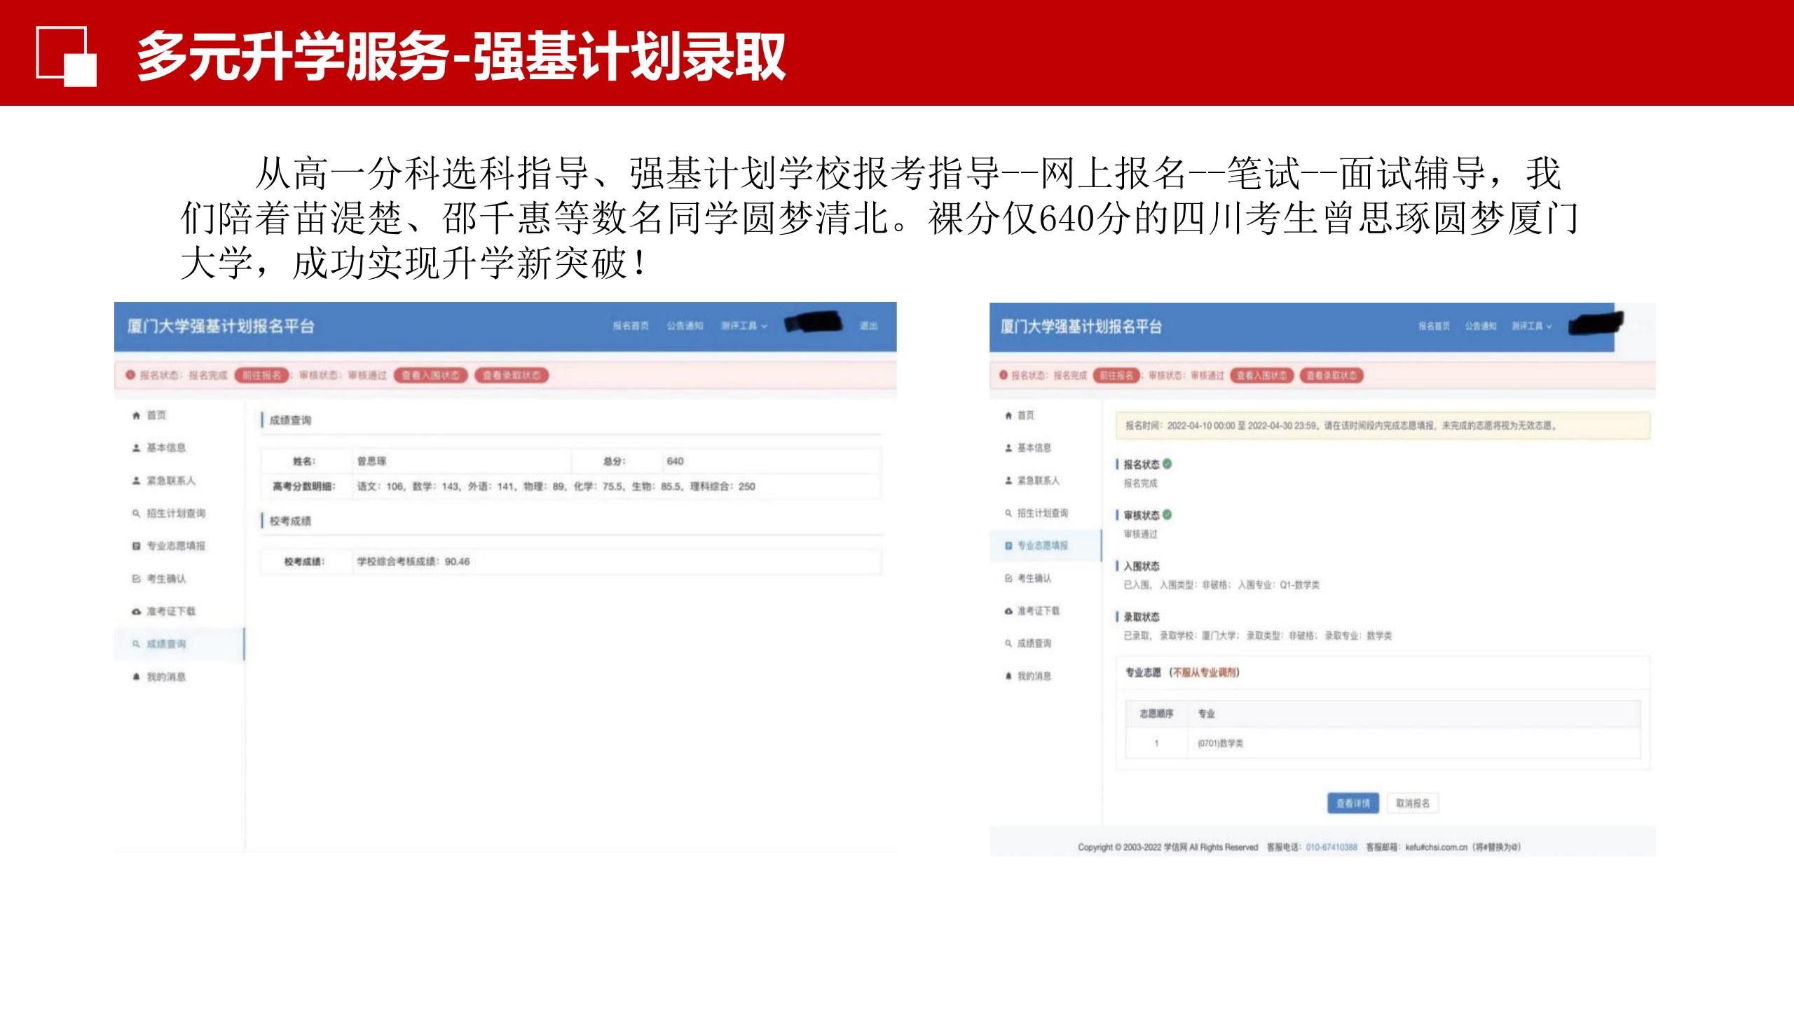
Task: Click 志愿顺序 column header
Action: pos(1156,713)
